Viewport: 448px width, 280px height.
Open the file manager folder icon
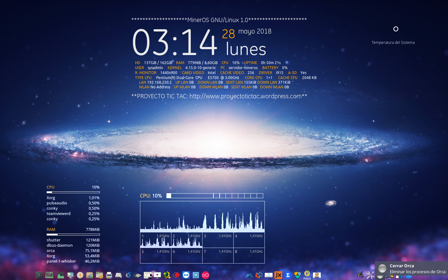click(100, 275)
